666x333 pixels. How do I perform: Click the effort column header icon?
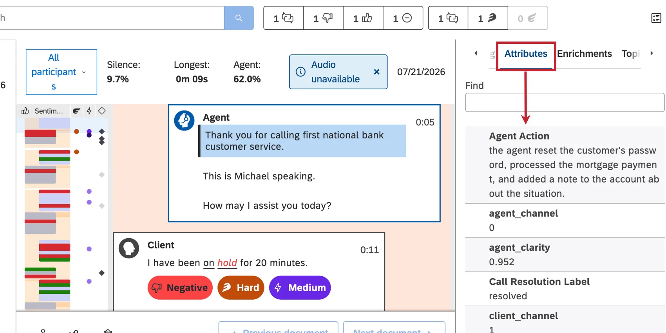click(x=76, y=111)
